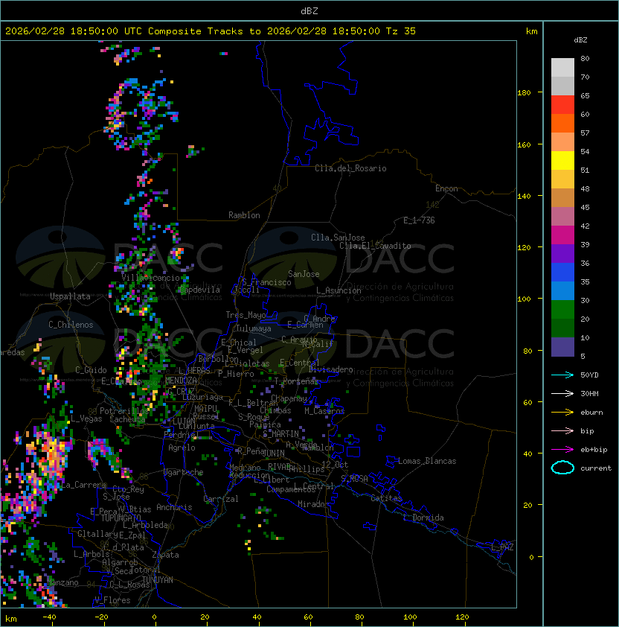Click the white 30HM arrow legend icon
619x627 pixels.
point(562,393)
